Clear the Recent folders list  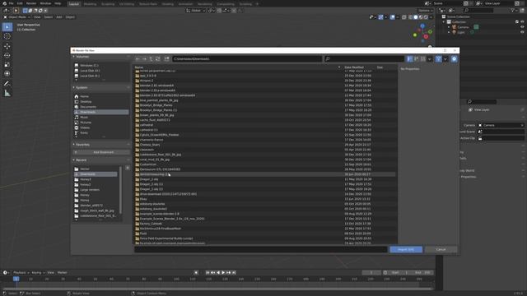tap(128, 168)
